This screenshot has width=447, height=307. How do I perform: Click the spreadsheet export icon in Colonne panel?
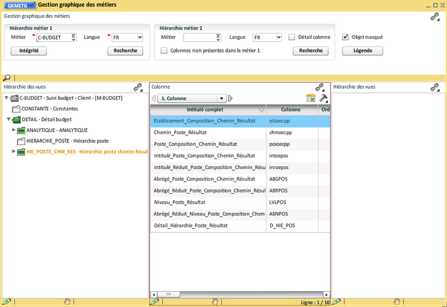coord(311,98)
